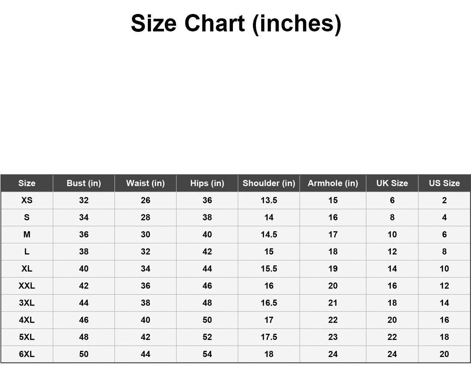
Task: Click the 6XL size row label
Action: coord(27,354)
